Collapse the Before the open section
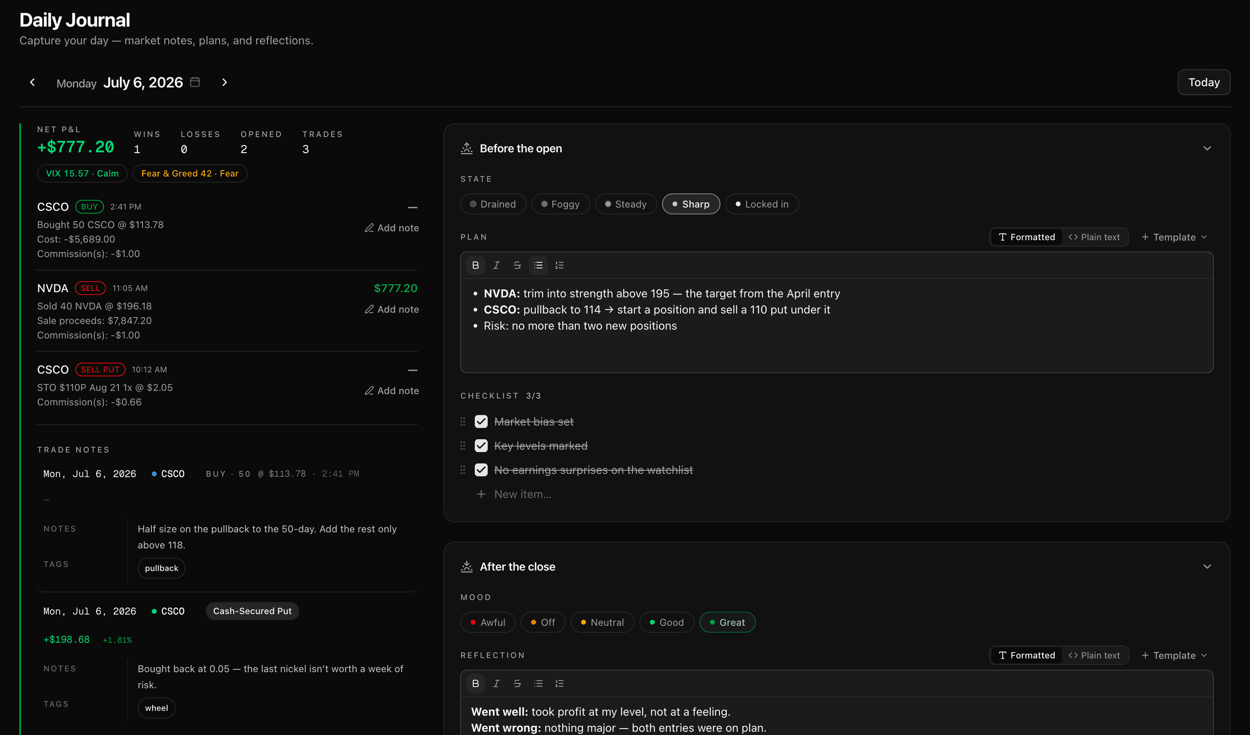 pos(1207,148)
